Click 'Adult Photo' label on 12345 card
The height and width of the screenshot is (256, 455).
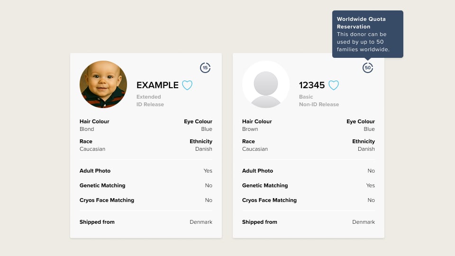pos(257,171)
